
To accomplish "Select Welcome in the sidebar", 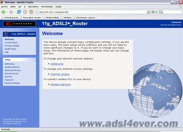I will click(9, 39).
